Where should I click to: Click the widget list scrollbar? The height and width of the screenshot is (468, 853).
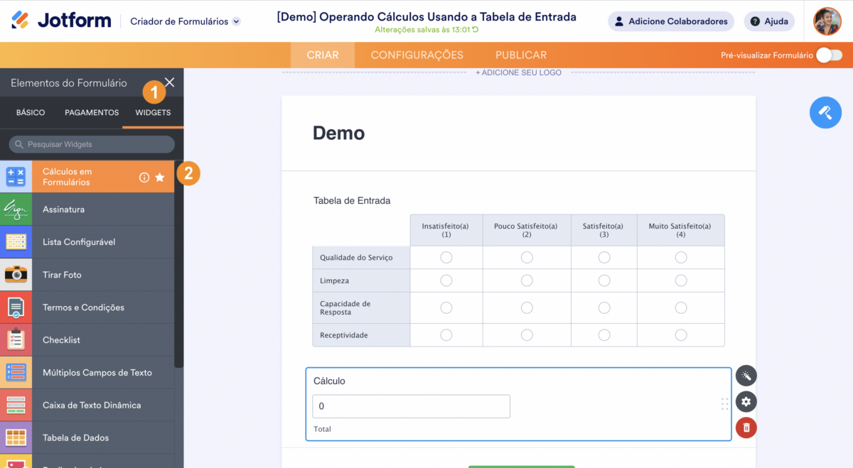179,263
